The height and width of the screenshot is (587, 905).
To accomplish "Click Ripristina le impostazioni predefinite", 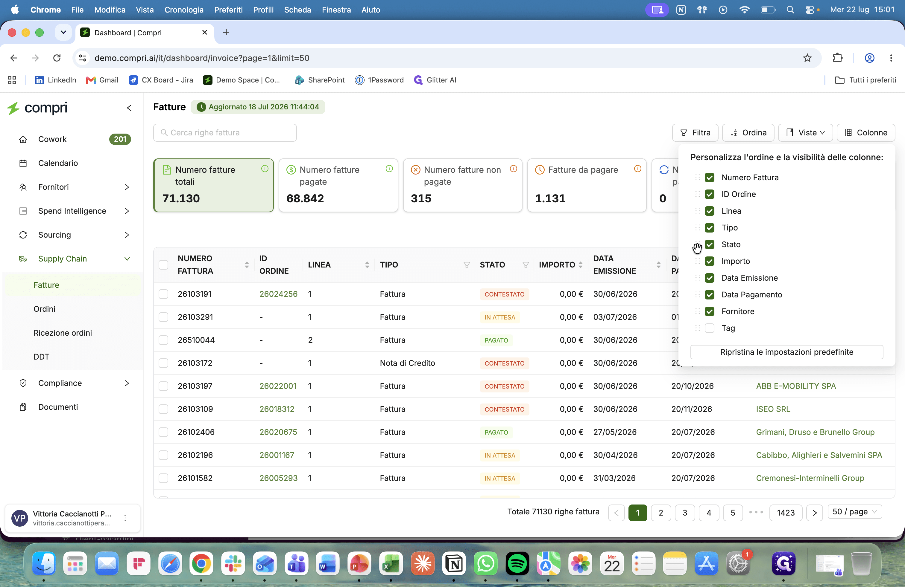I will click(x=786, y=351).
